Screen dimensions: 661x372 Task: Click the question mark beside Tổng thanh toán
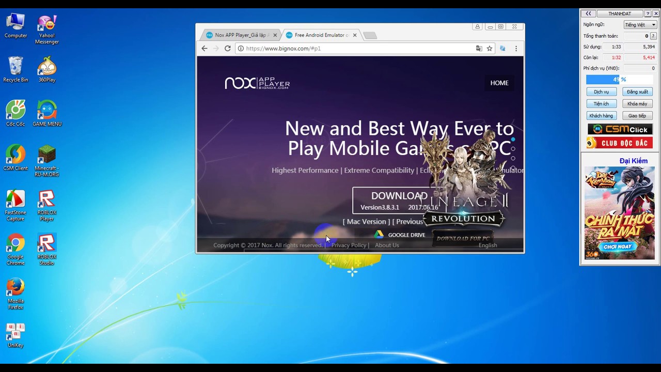click(653, 36)
